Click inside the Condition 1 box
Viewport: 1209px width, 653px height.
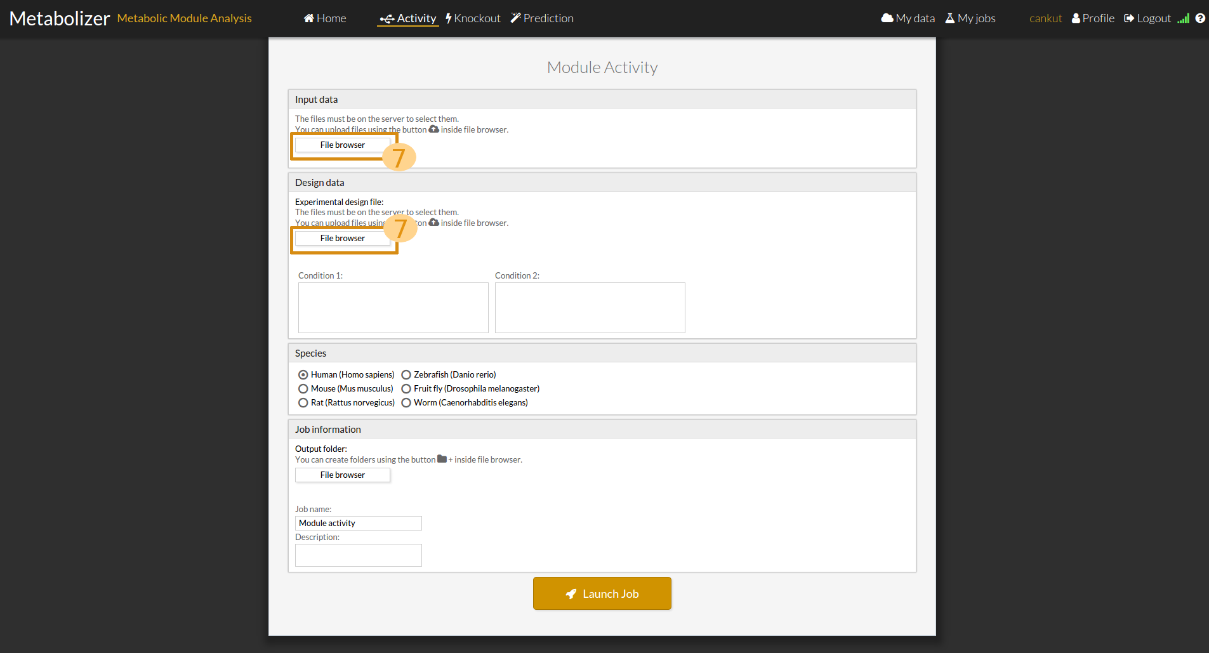[x=393, y=308]
